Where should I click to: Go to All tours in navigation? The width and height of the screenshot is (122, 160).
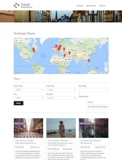(102, 6)
